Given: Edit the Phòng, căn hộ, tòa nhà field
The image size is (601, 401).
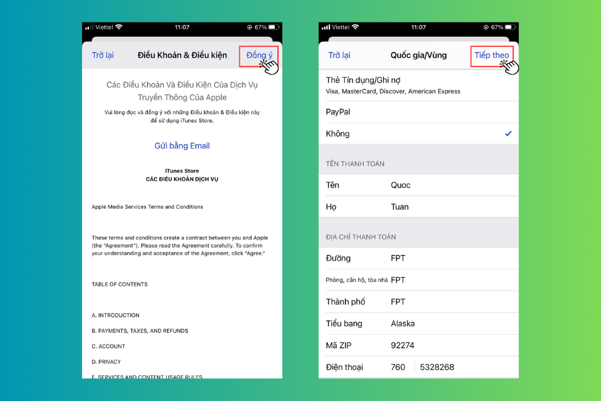Looking at the screenshot, I should (x=419, y=280).
